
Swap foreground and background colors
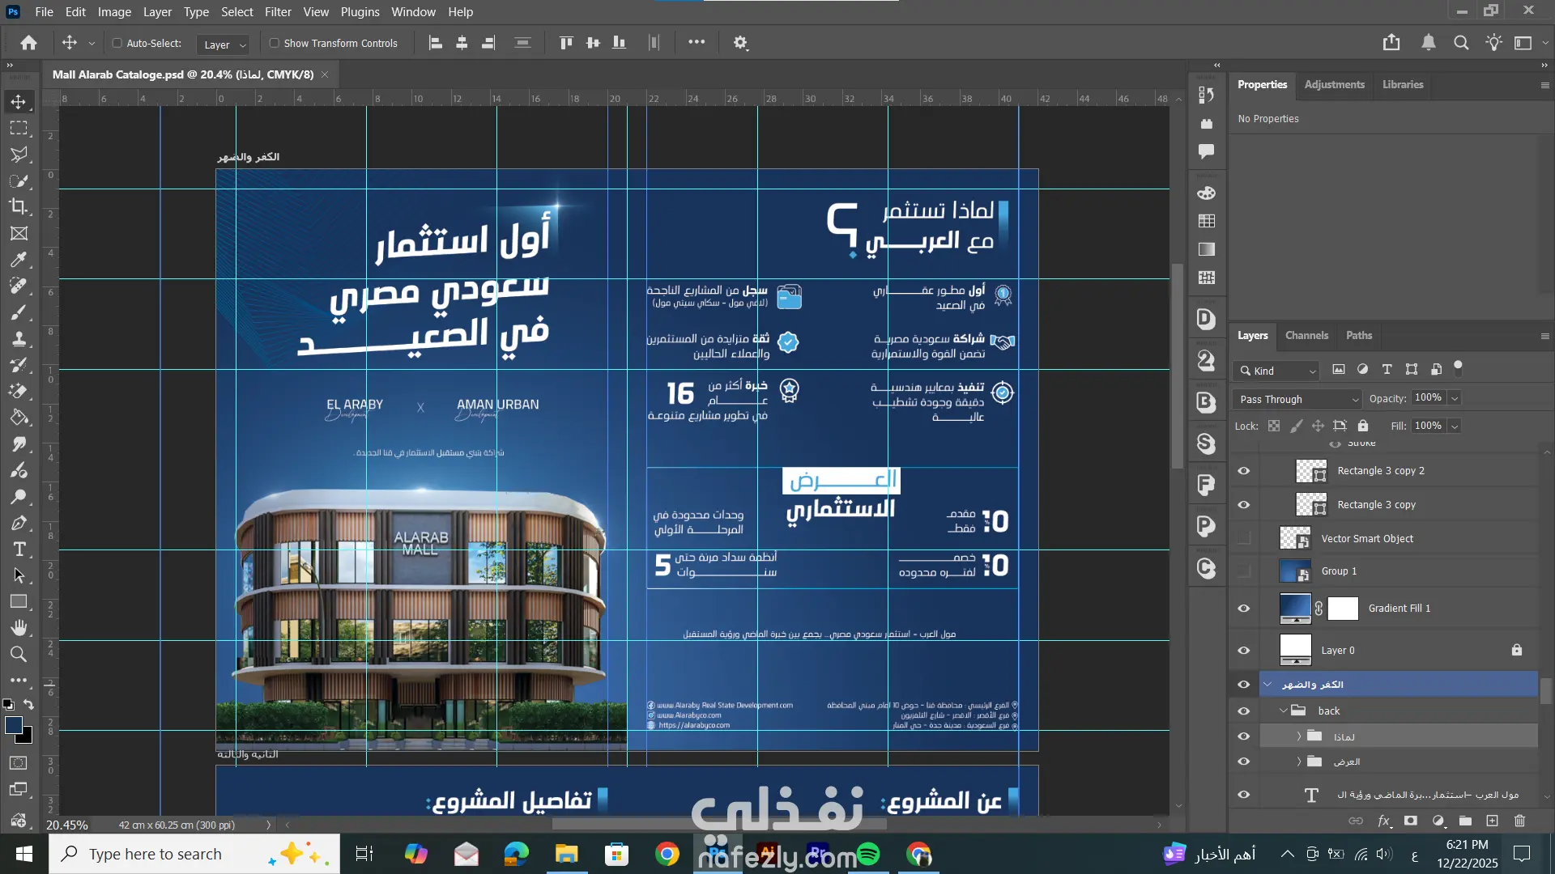click(28, 705)
